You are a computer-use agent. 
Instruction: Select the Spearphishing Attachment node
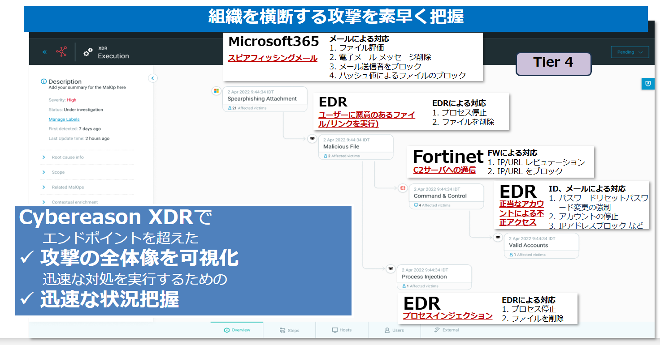[265, 99]
